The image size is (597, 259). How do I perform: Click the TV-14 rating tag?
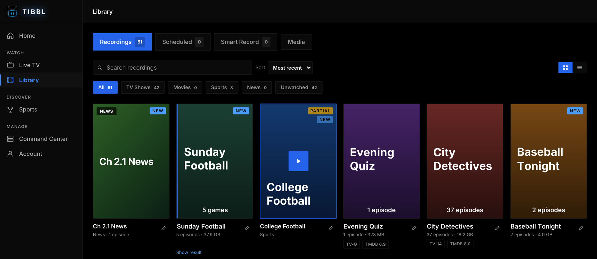click(436, 244)
